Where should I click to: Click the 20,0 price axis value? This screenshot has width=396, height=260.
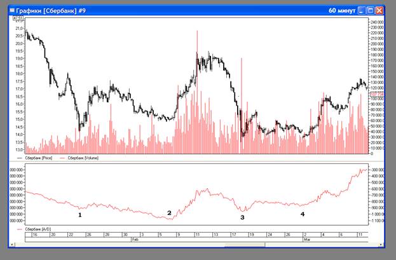(x=19, y=43)
